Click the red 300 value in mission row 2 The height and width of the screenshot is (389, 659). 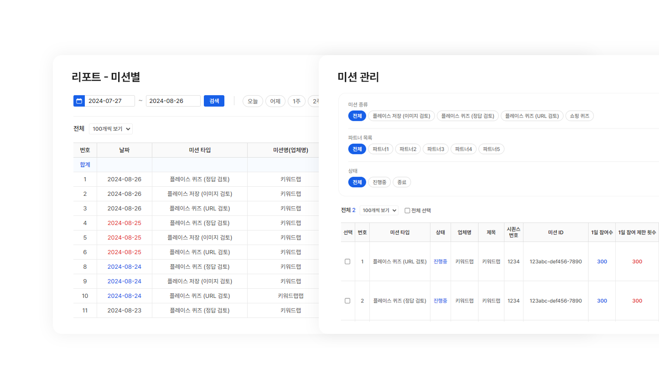click(637, 301)
